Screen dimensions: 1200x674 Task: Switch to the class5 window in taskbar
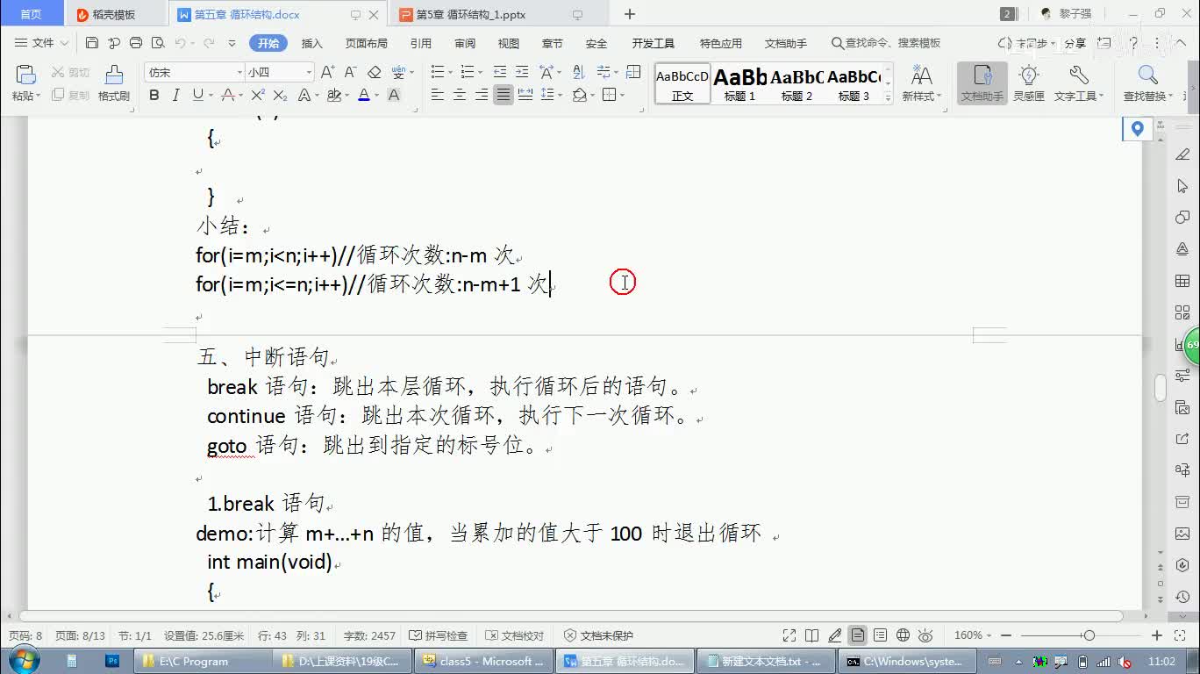point(483,661)
